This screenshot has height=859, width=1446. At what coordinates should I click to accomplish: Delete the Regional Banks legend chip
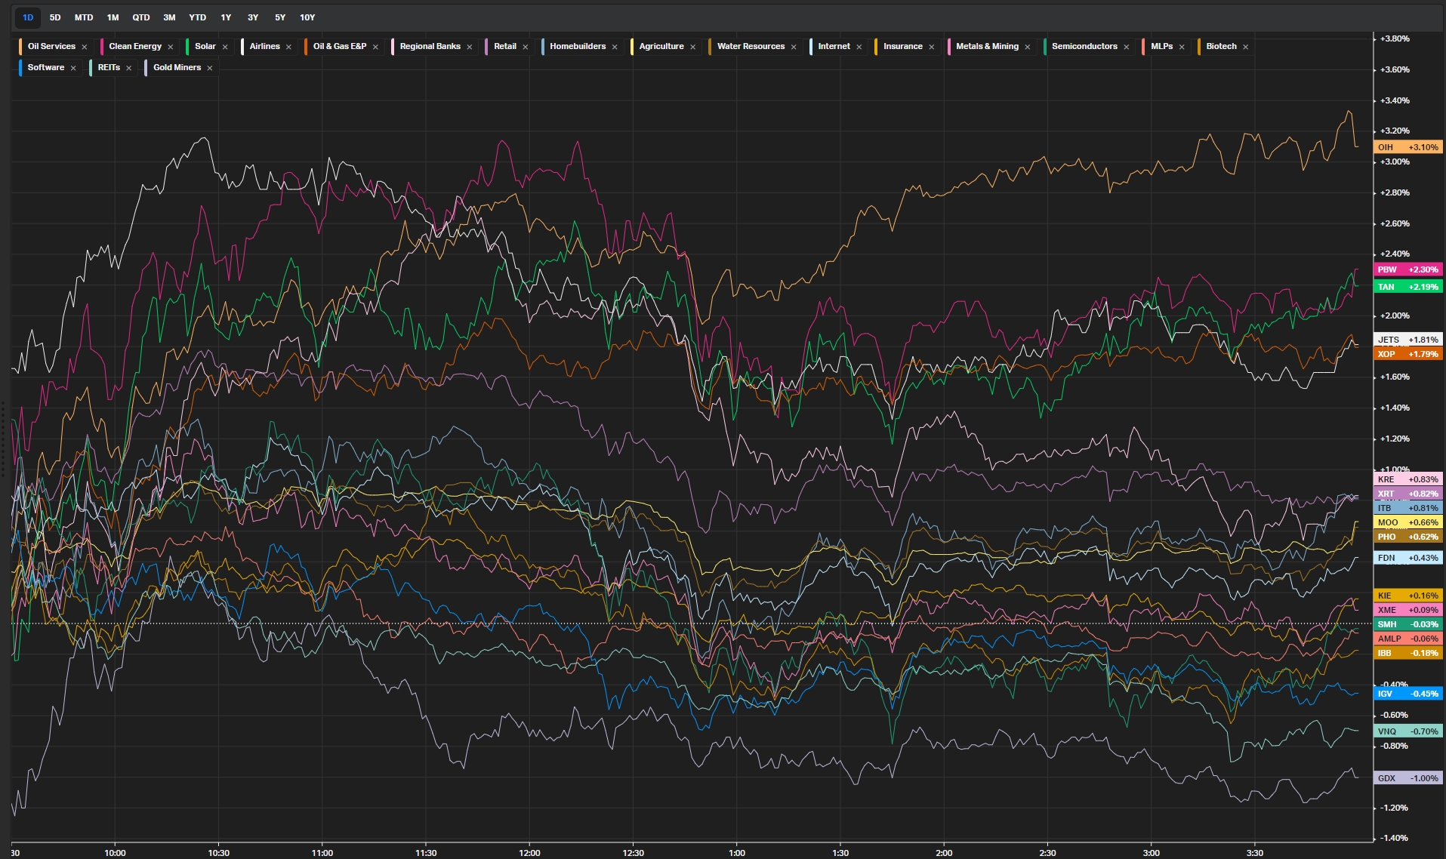click(470, 47)
